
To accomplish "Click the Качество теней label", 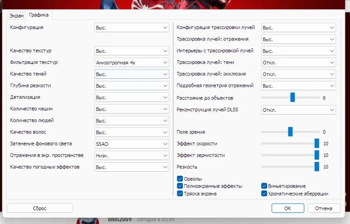I will point(28,74).
